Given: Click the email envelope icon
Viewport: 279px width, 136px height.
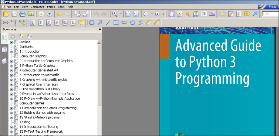Looking at the screenshot, I should click(31, 14).
